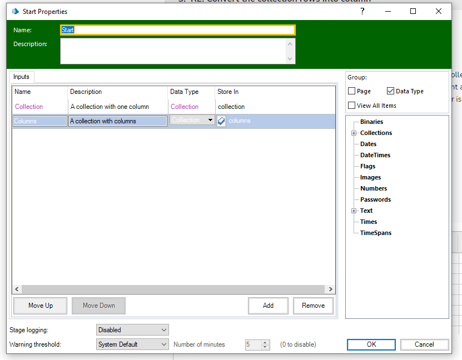Increase the number of minutes spinner
Viewport: 462px width, 360px height.
(265, 342)
